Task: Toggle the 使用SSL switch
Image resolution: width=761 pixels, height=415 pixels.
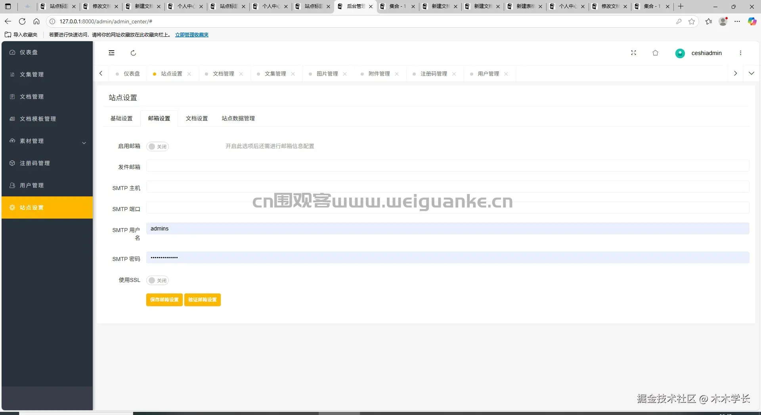Action: pyautogui.click(x=158, y=280)
